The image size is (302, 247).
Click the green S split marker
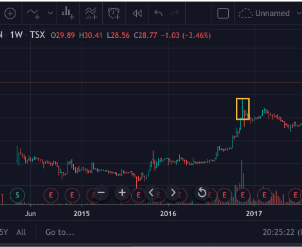17,195
